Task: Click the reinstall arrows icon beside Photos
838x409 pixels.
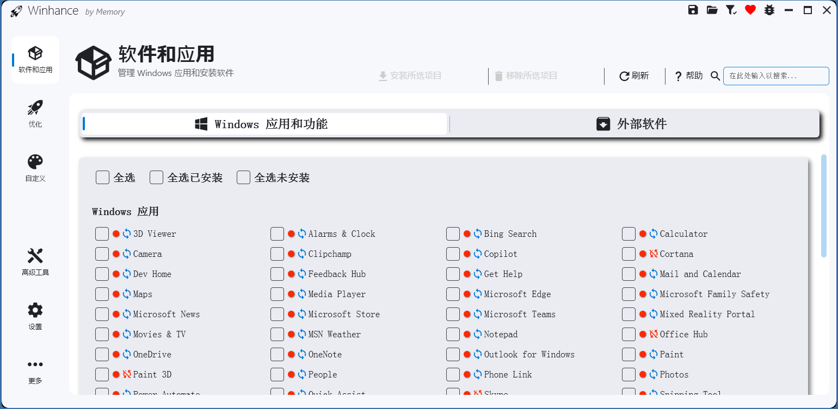Action: click(x=654, y=375)
